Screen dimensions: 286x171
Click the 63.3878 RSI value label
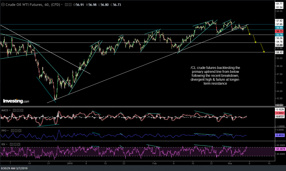[x=280, y=149]
